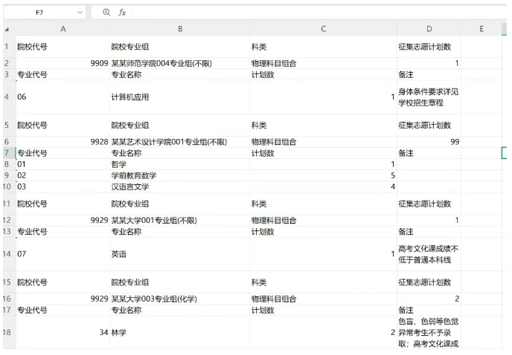Screen dimensions: 512x355
Task: Click the 学前教育数学 cell
Action: (134, 175)
